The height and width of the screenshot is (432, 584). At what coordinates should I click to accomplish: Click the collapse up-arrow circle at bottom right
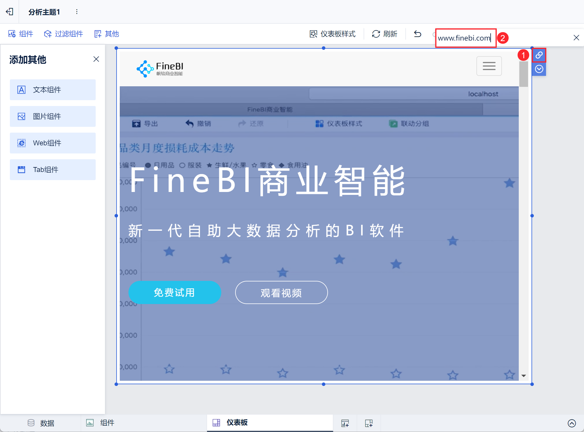572,423
